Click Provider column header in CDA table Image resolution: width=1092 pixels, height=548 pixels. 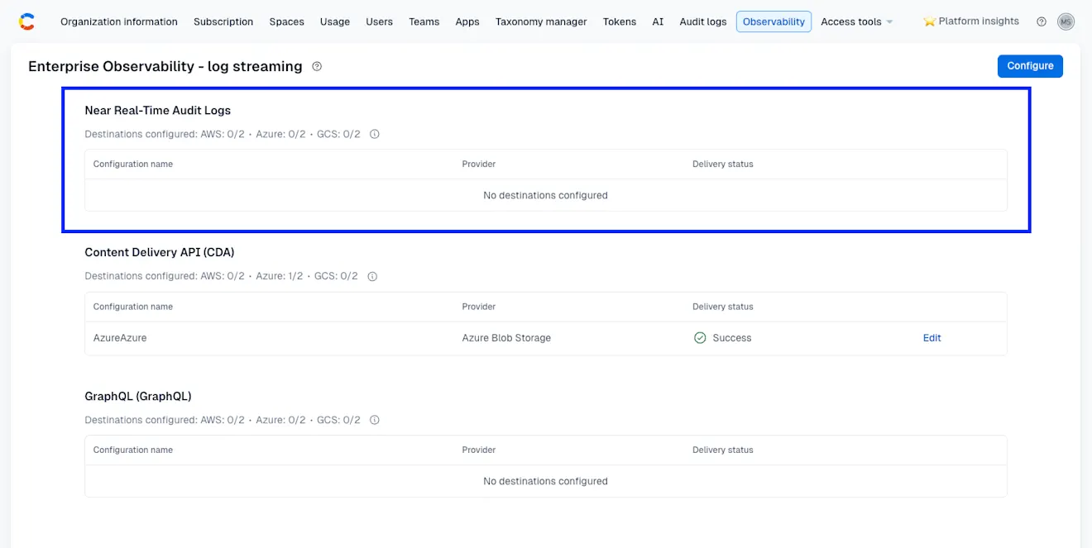click(x=479, y=307)
